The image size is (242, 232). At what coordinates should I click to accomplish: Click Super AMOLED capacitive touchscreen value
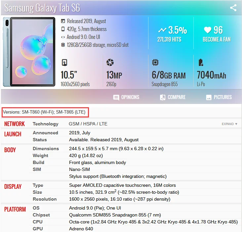[x=122, y=185]
